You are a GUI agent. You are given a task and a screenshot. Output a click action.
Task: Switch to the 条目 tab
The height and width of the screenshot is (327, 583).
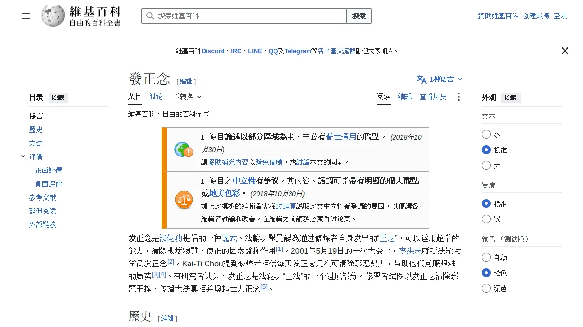pos(135,97)
